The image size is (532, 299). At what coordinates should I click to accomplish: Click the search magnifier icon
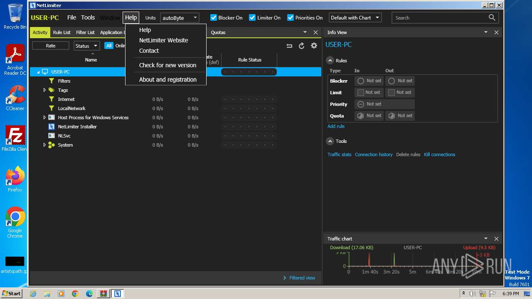(492, 17)
